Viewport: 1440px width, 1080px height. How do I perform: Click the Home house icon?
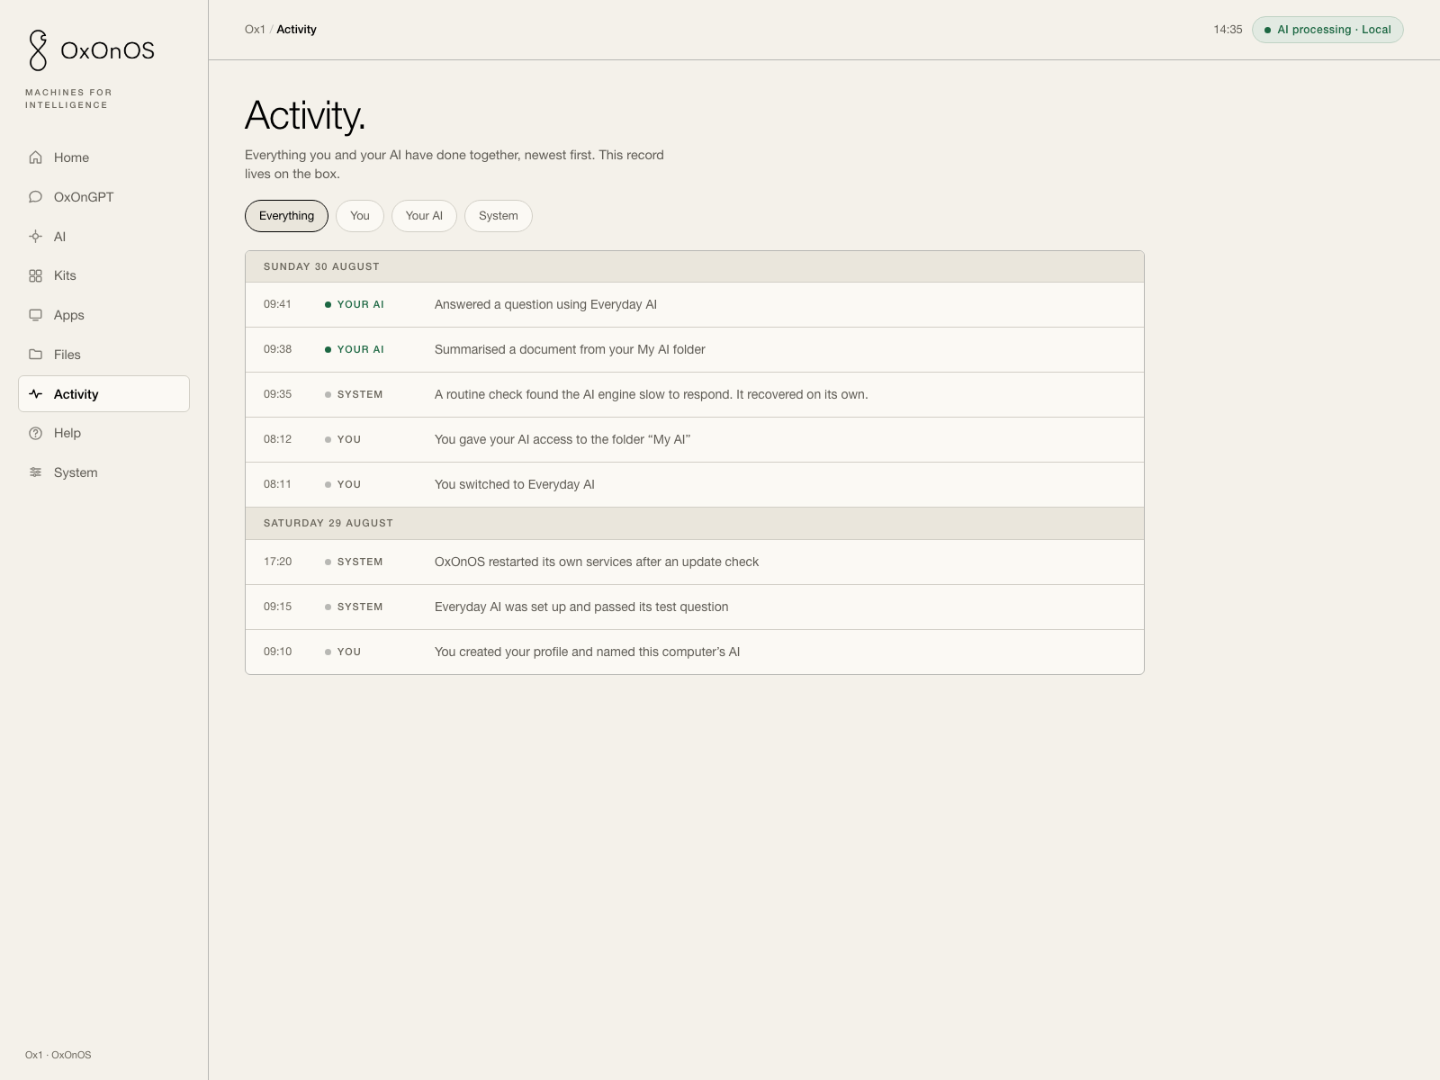[x=35, y=157]
